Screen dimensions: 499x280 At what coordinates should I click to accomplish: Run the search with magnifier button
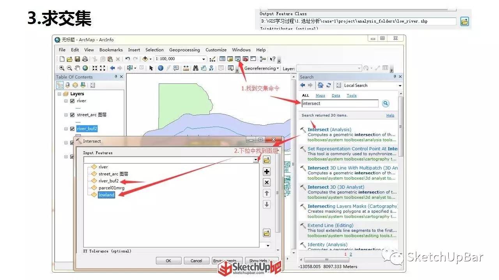[x=386, y=103]
